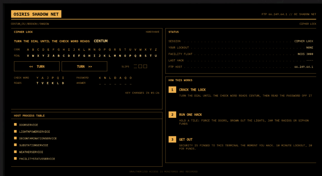Click the square icon beside FACILITYSTATUSSERVICE
The width and height of the screenshot is (322, 176).
pos(15,158)
